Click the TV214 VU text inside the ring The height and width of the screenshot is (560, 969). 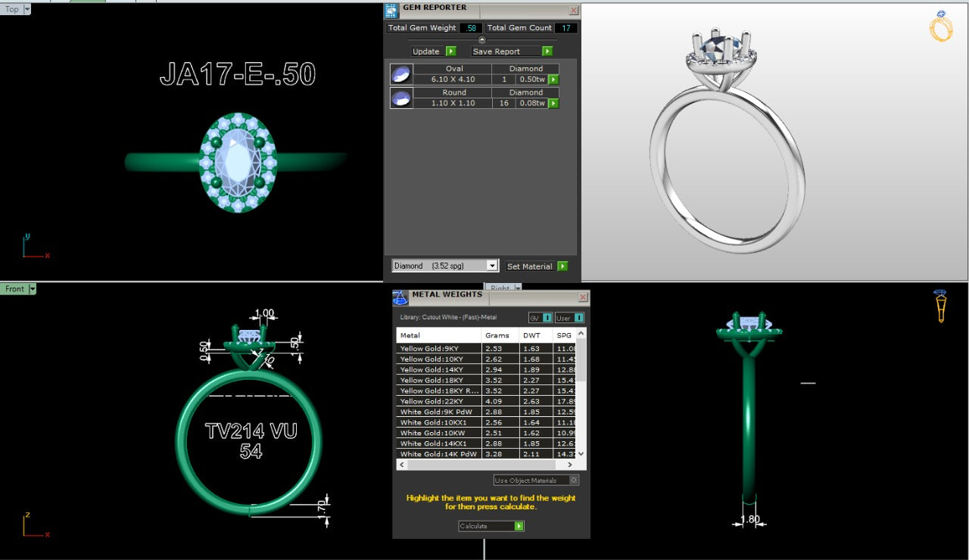[x=251, y=431]
